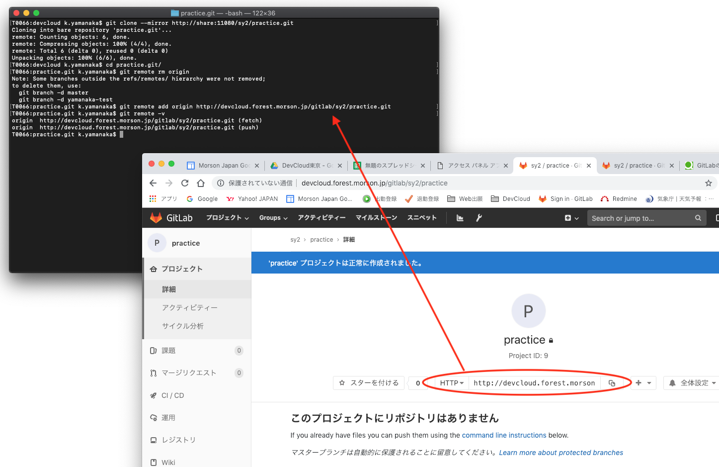
Task: Click the Search or jump to field
Action: [x=641, y=218]
